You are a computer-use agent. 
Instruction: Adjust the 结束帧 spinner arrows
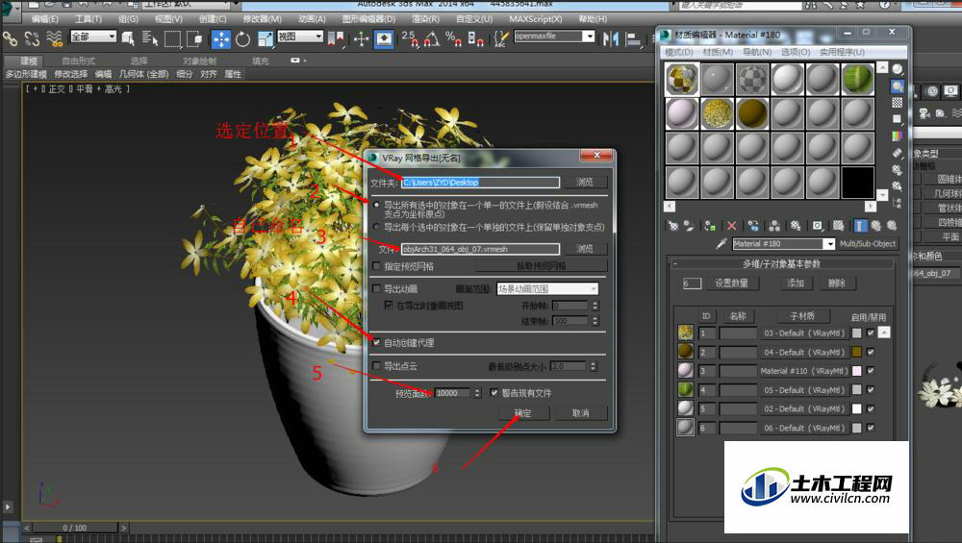click(x=595, y=321)
